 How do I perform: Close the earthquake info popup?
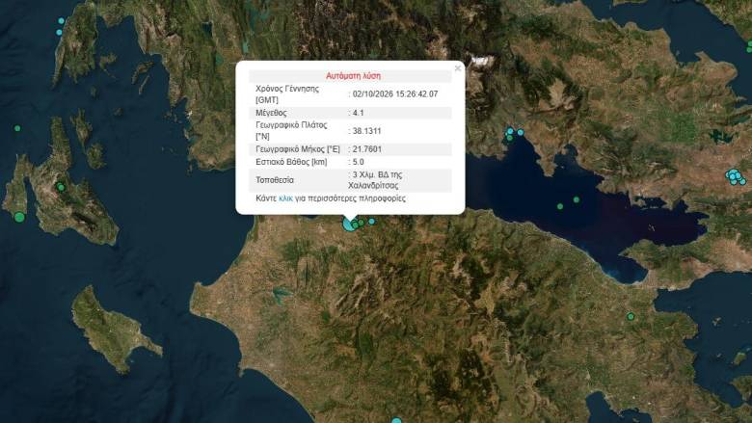click(458, 68)
